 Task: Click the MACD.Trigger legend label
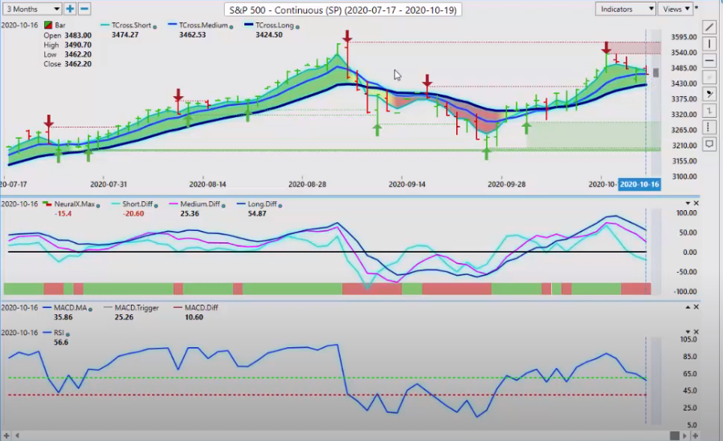coord(137,308)
